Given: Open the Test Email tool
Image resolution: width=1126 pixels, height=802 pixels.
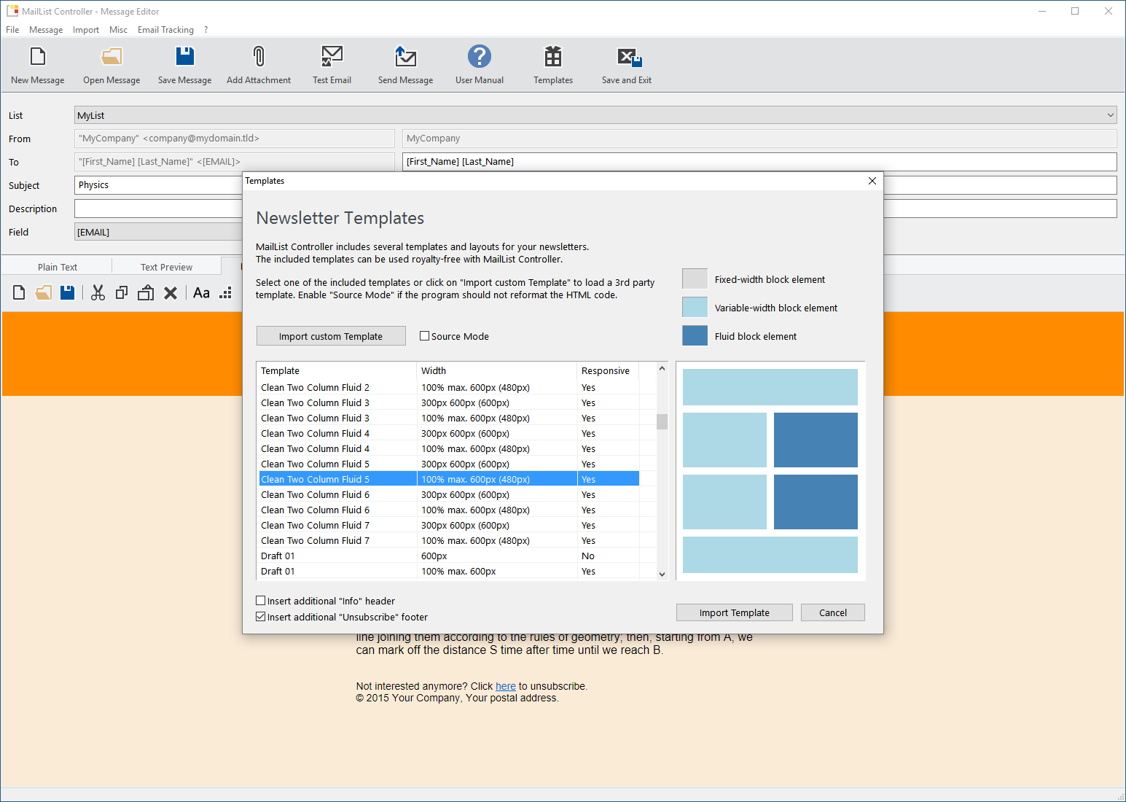Looking at the screenshot, I should pos(332,57).
